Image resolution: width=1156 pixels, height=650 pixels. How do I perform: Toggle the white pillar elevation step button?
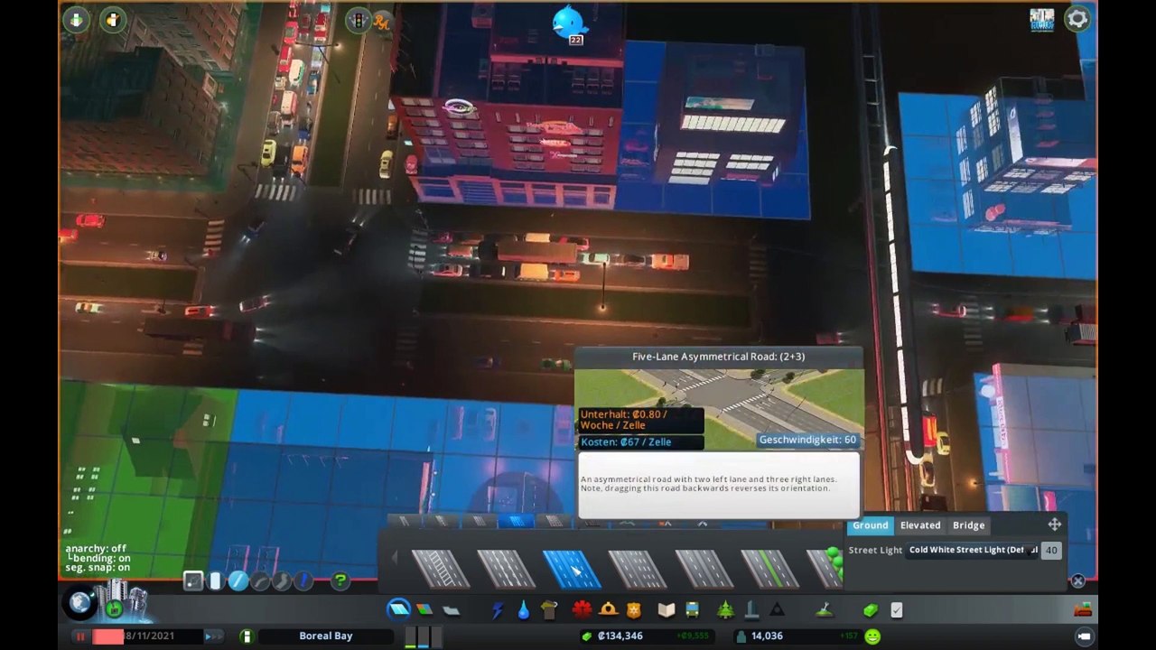point(216,581)
